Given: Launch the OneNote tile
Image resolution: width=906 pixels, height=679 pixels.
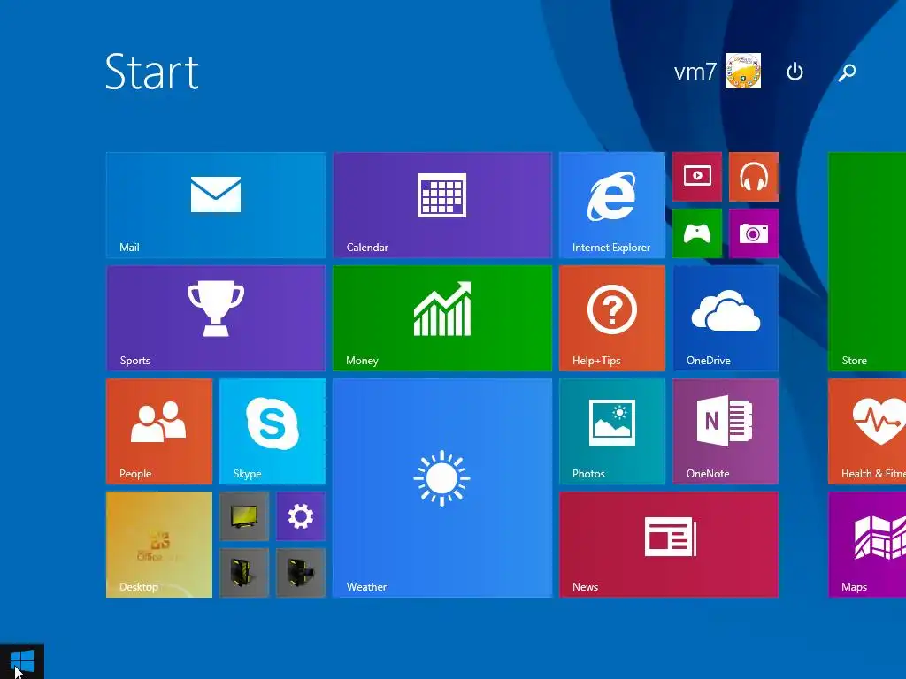Looking at the screenshot, I should [x=726, y=431].
